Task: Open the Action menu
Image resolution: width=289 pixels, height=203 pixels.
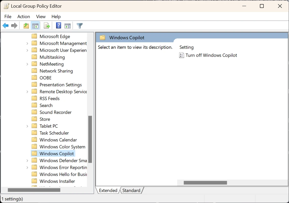Action: [24, 17]
